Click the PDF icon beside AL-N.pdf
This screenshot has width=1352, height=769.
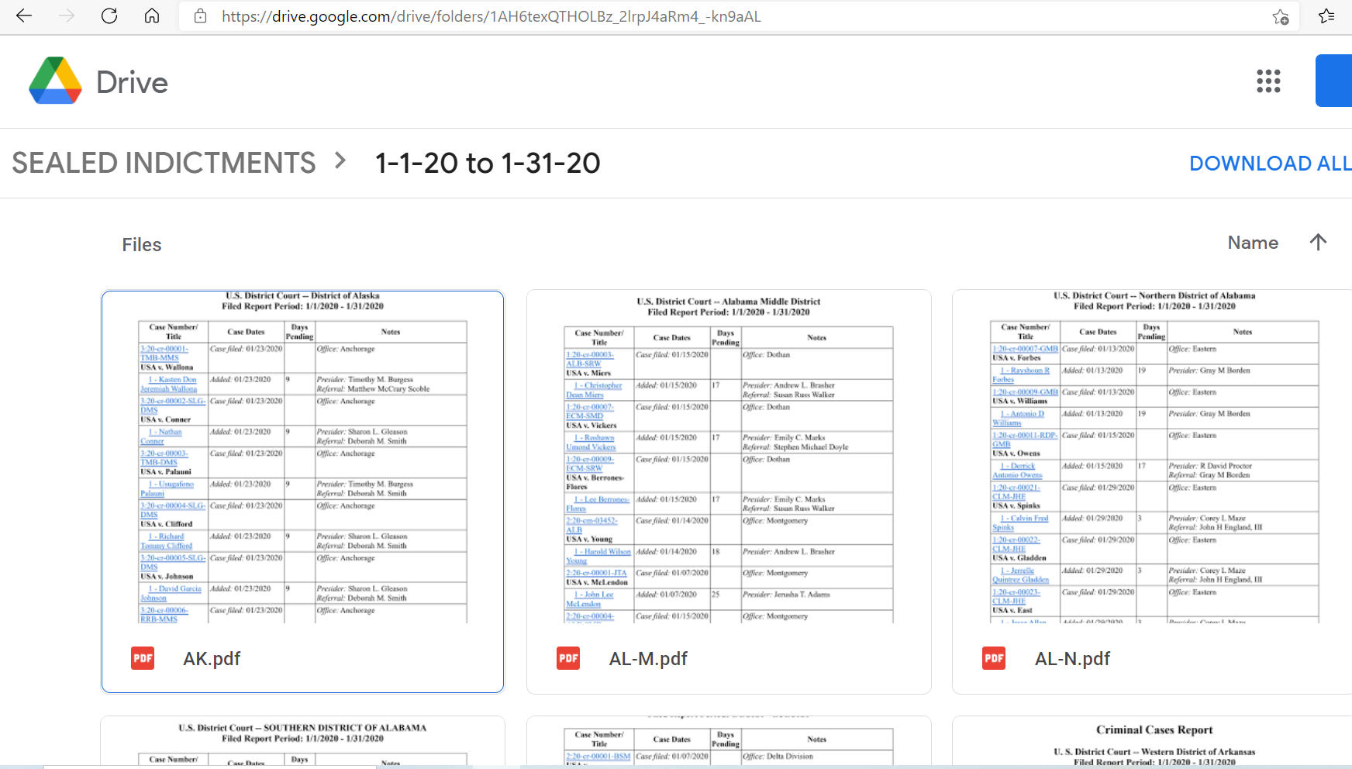pyautogui.click(x=994, y=658)
